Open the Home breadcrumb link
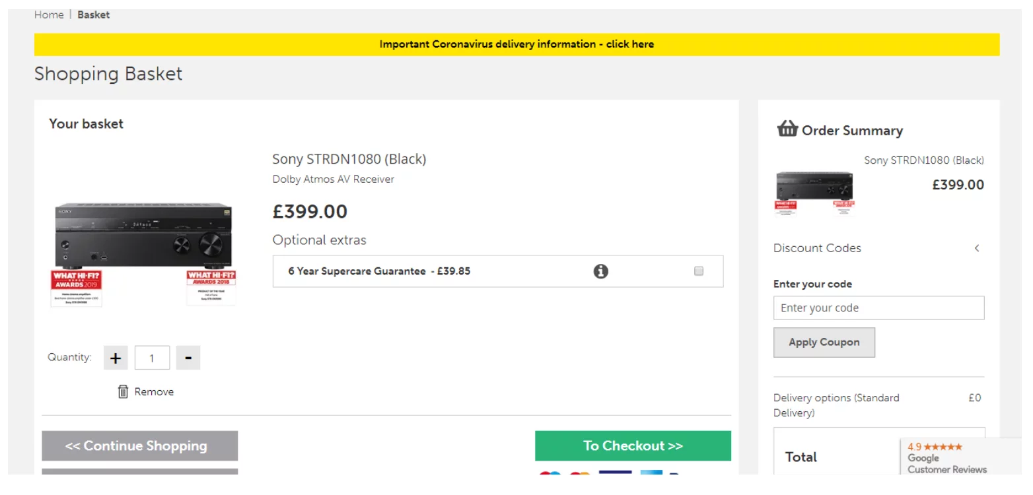Screen dimensions: 1033x495 (x=49, y=15)
